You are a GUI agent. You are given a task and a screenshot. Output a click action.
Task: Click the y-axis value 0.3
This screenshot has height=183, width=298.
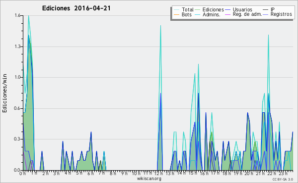point(17,139)
